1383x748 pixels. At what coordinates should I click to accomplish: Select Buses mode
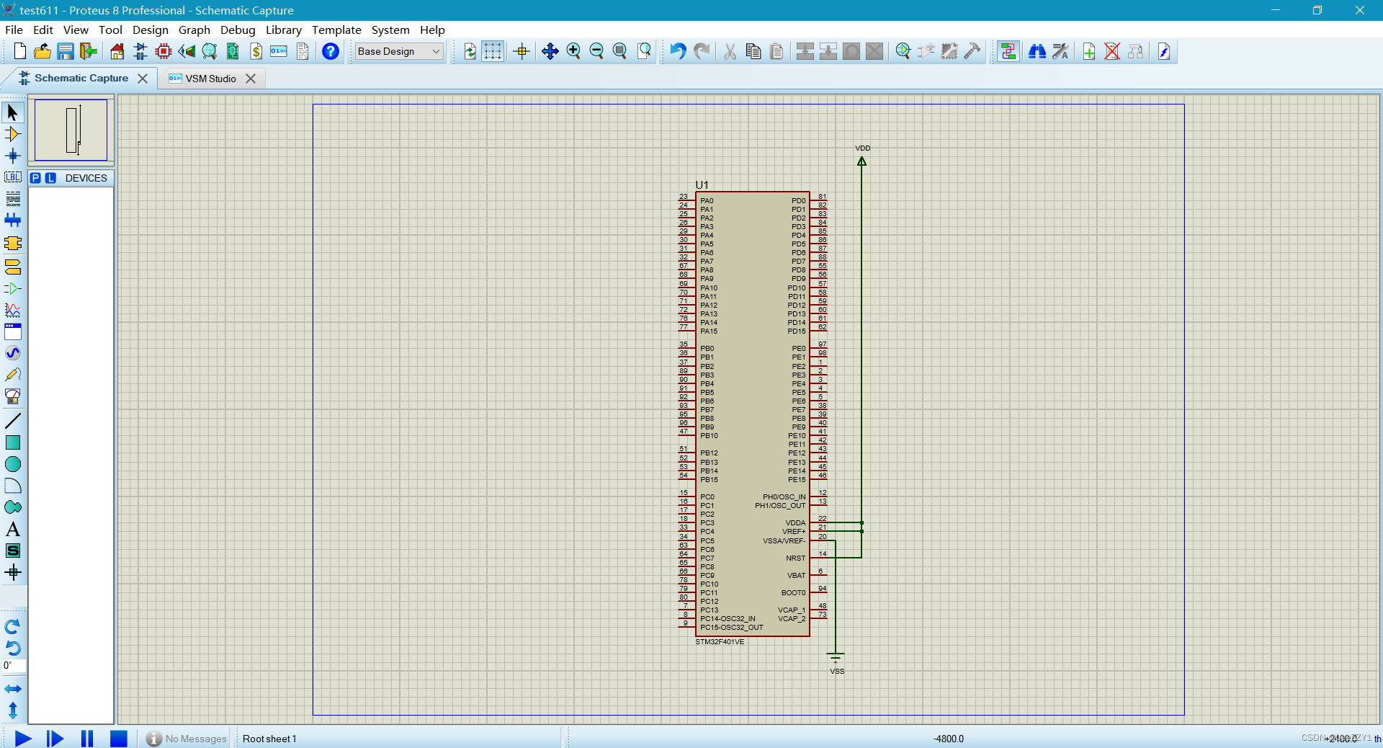[x=13, y=221]
